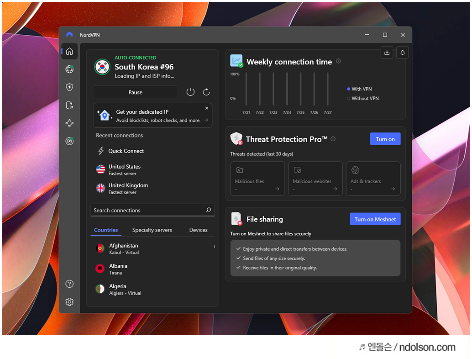Click the Afghanistan flag icon
472x359 pixels.
pos(100,248)
